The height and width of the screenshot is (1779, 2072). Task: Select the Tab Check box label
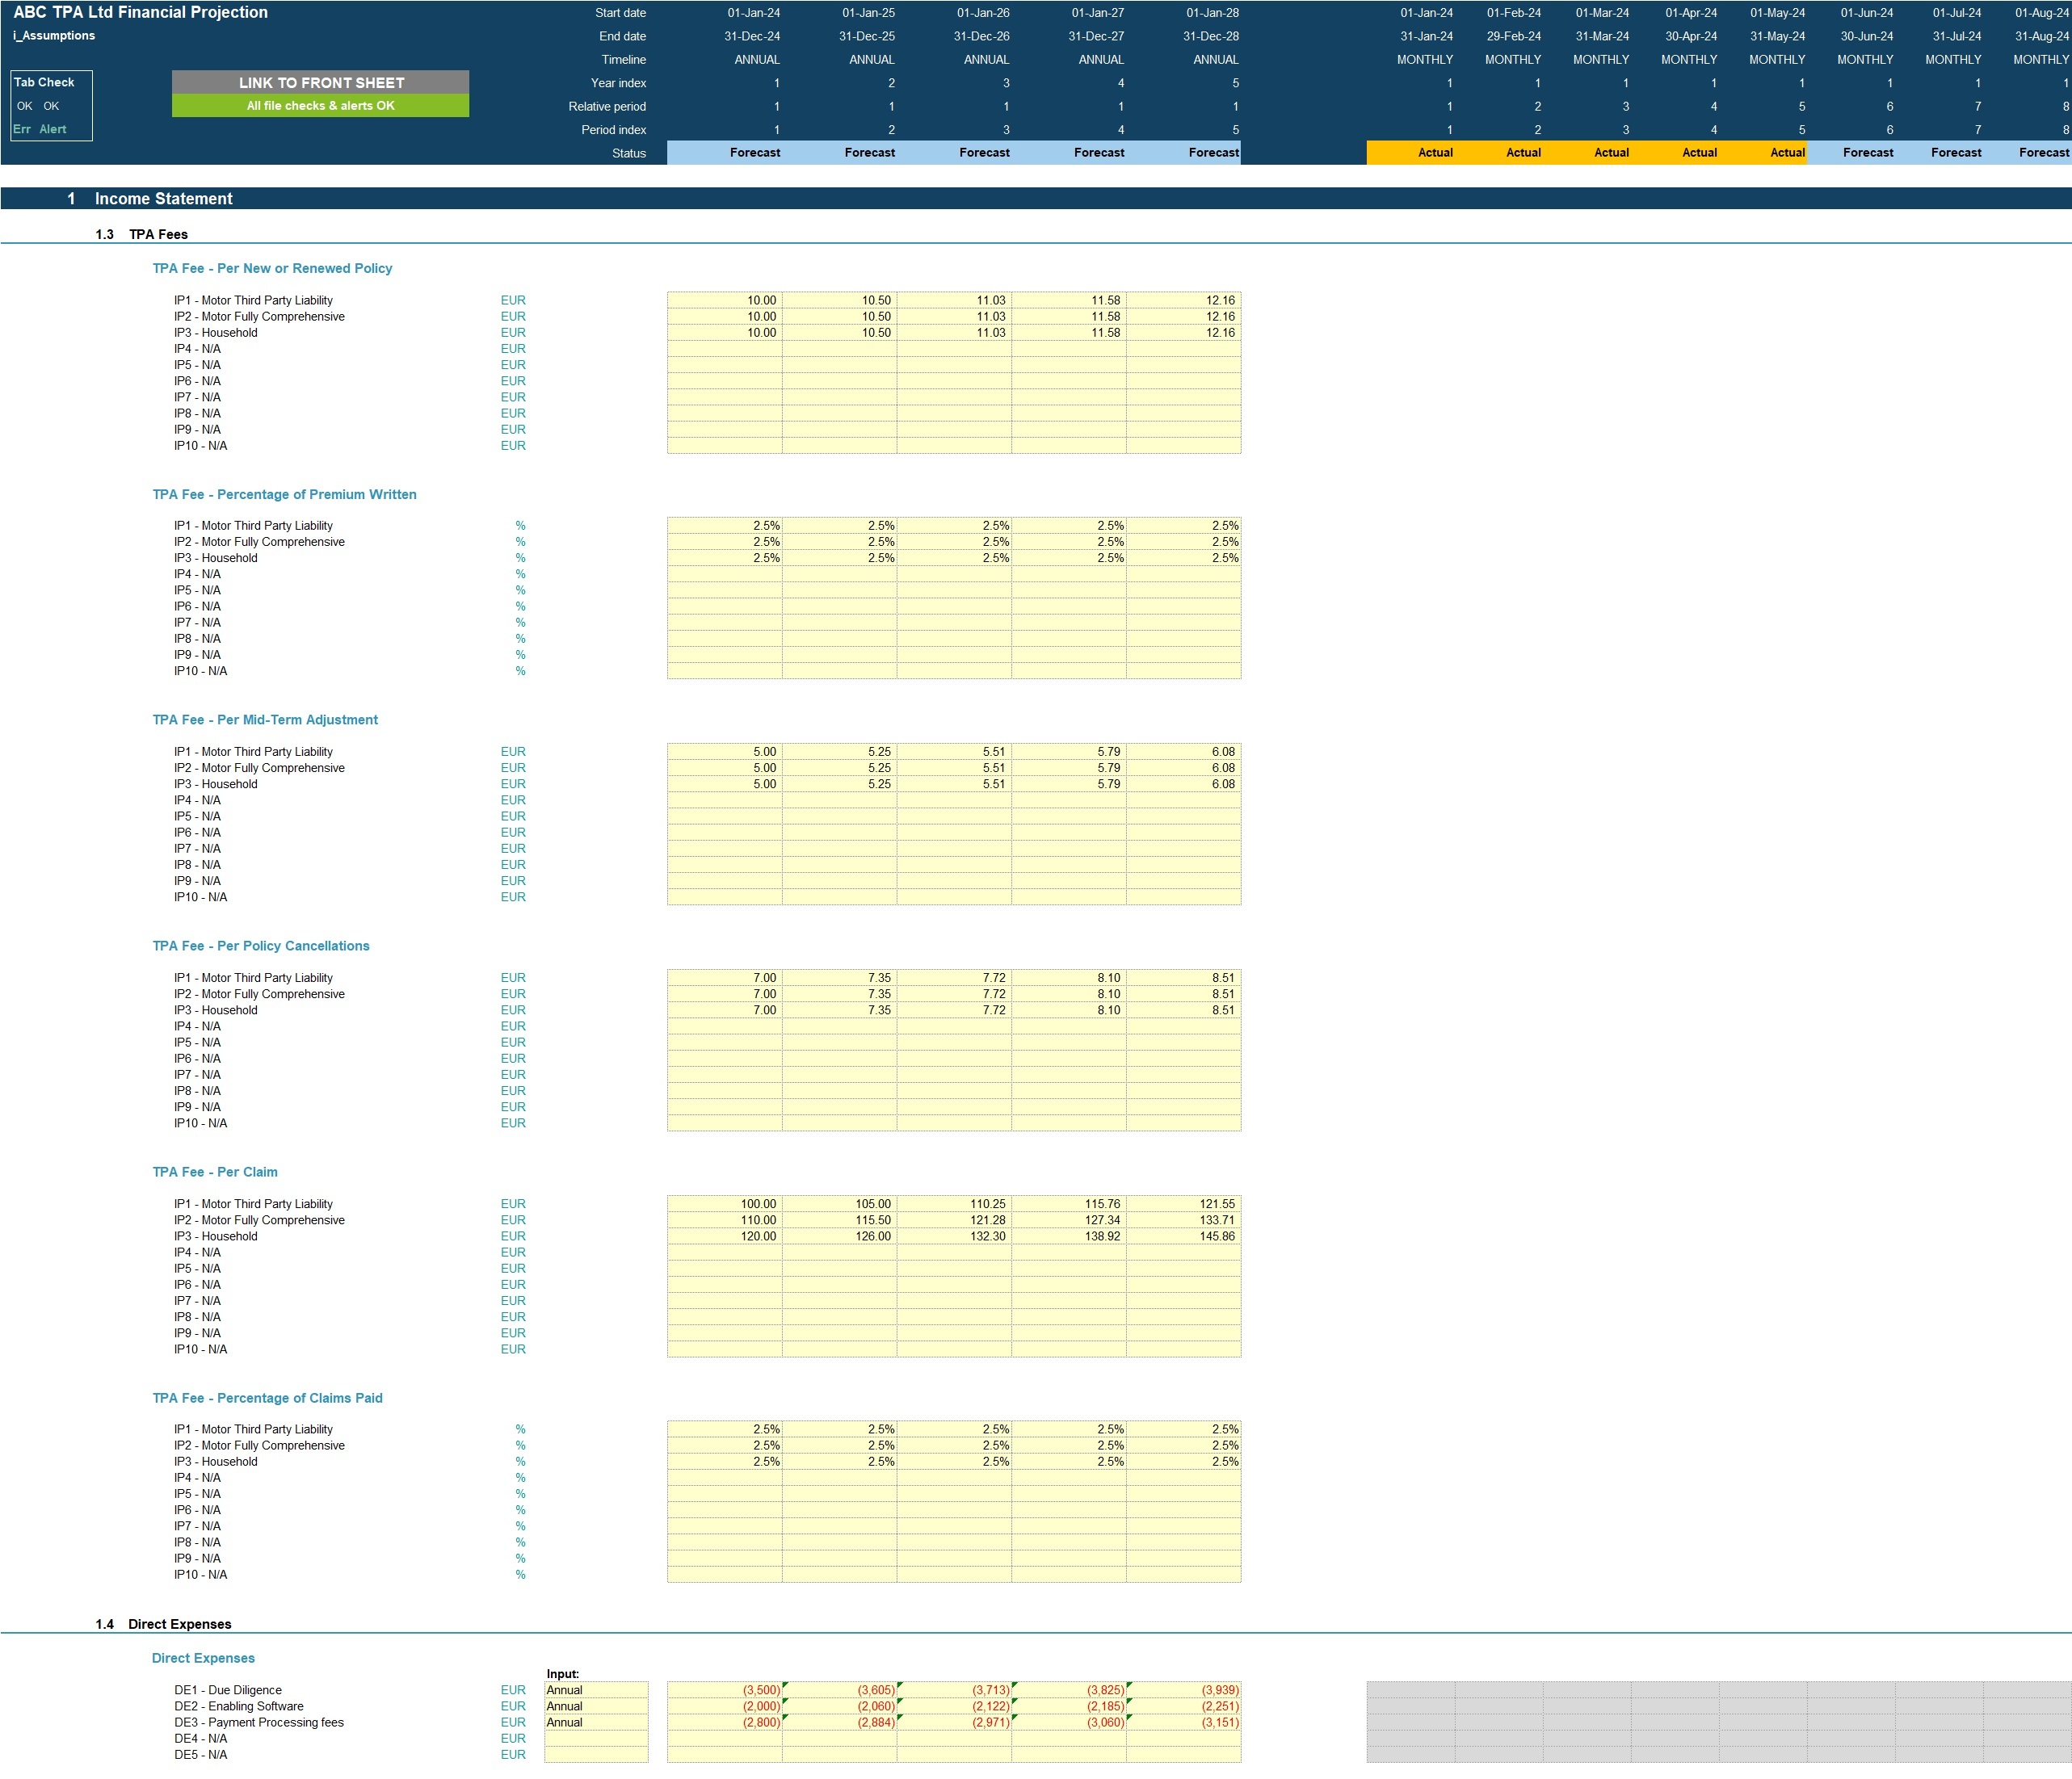point(44,82)
